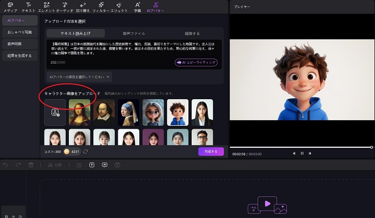
Task: Click the gold AI coin icon
Action: point(67,152)
